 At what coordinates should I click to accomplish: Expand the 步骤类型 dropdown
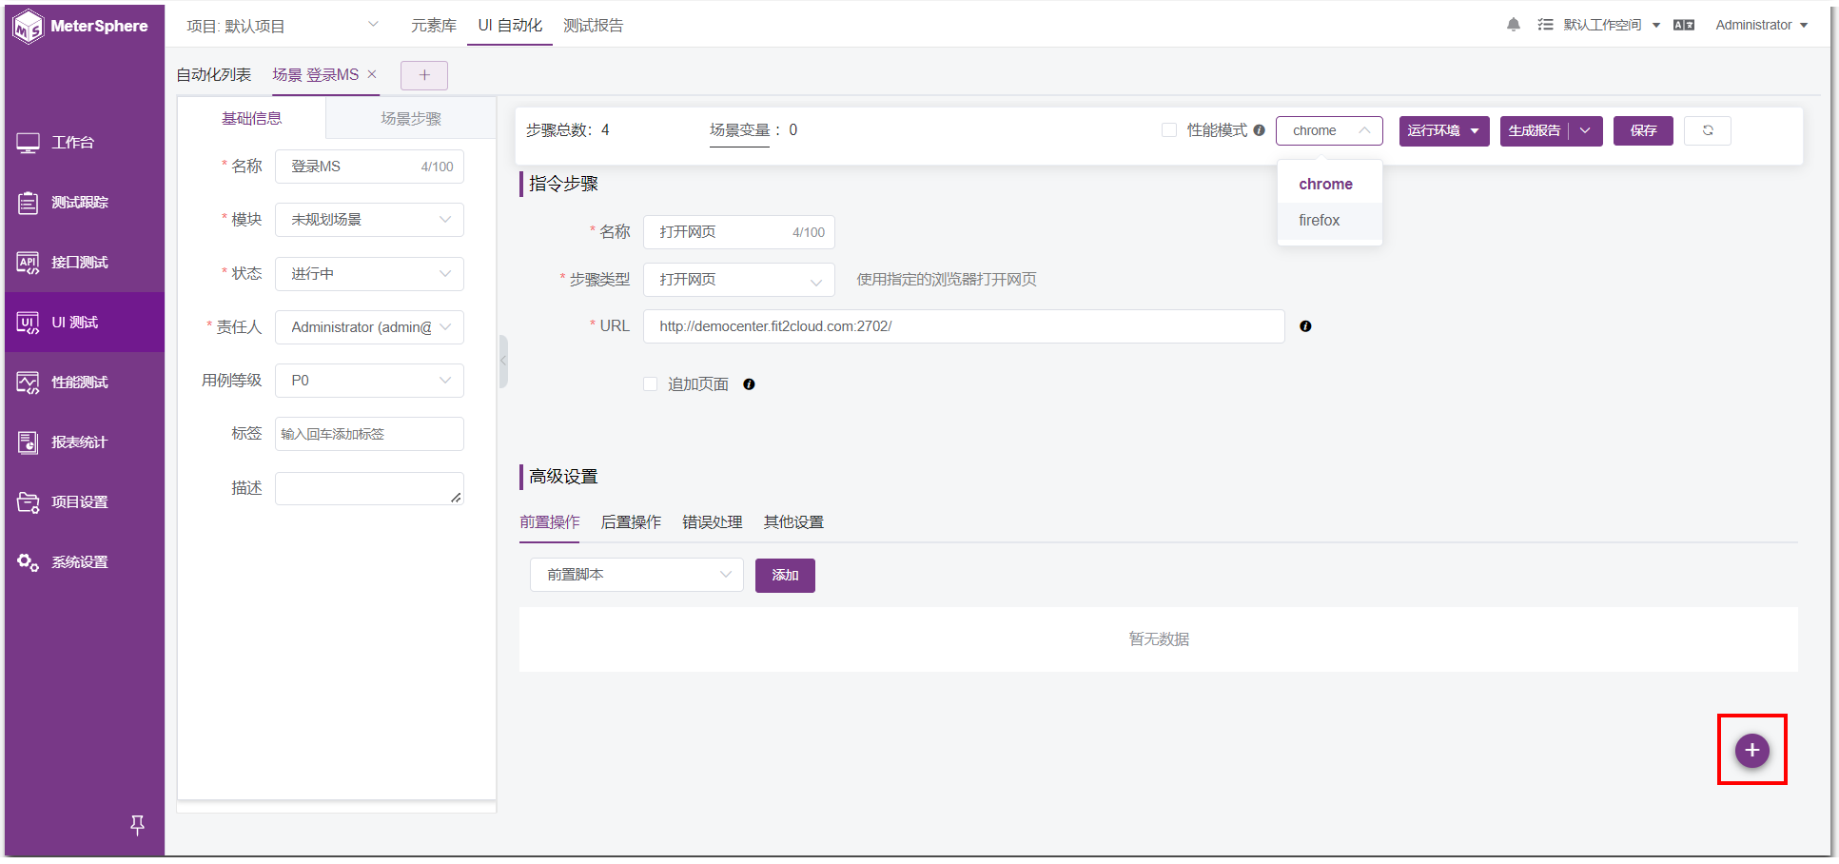coord(739,280)
